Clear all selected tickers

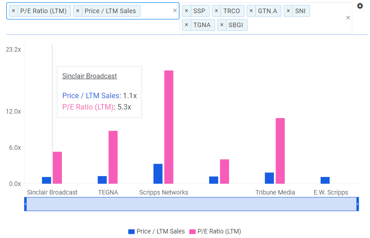click(348, 18)
